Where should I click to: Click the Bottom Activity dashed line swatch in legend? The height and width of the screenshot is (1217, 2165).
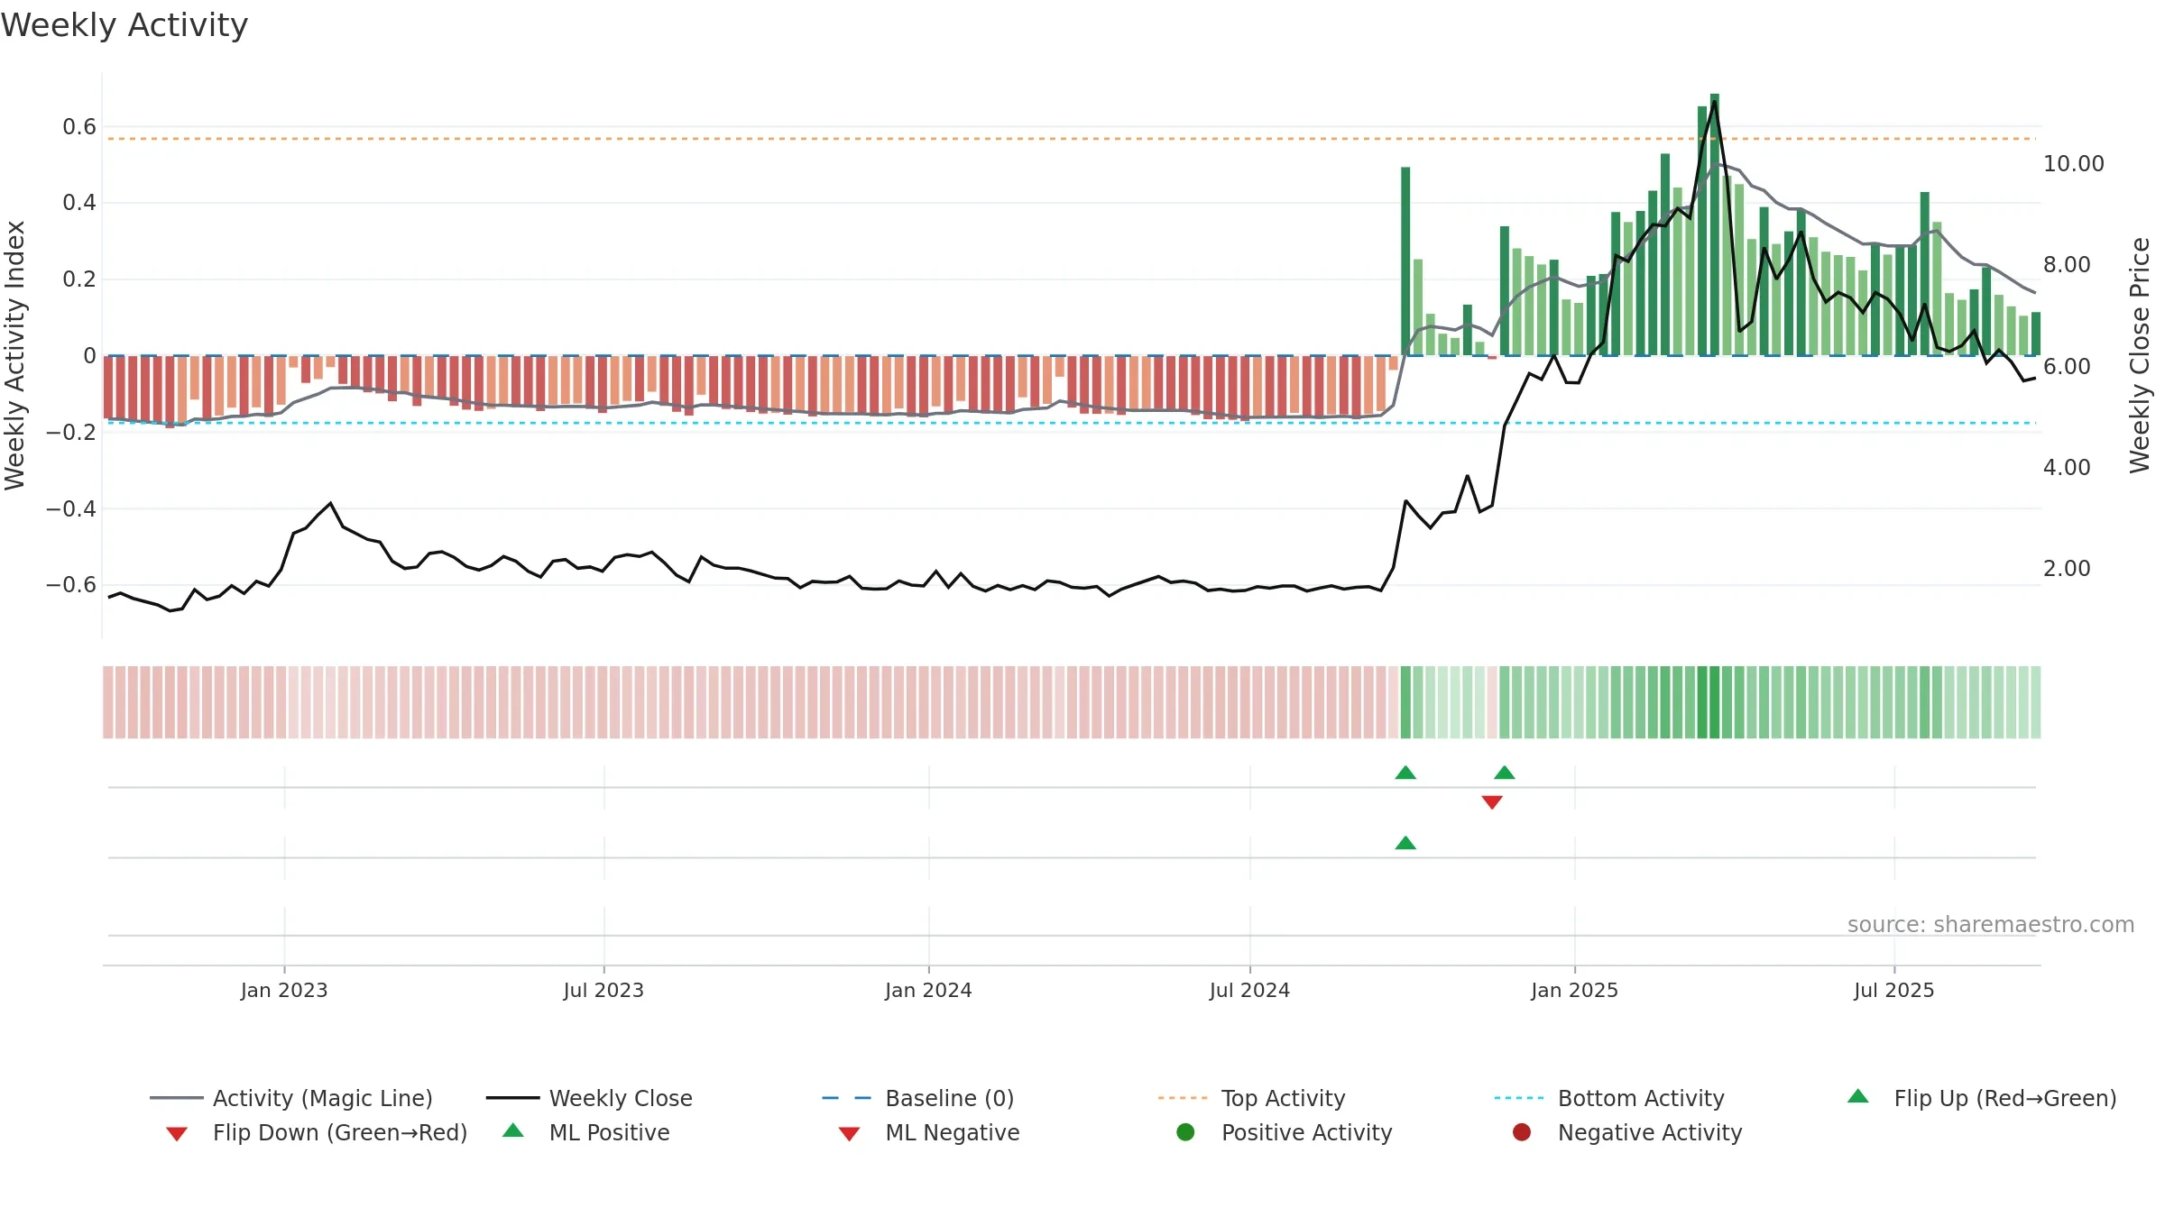[x=1519, y=1098]
